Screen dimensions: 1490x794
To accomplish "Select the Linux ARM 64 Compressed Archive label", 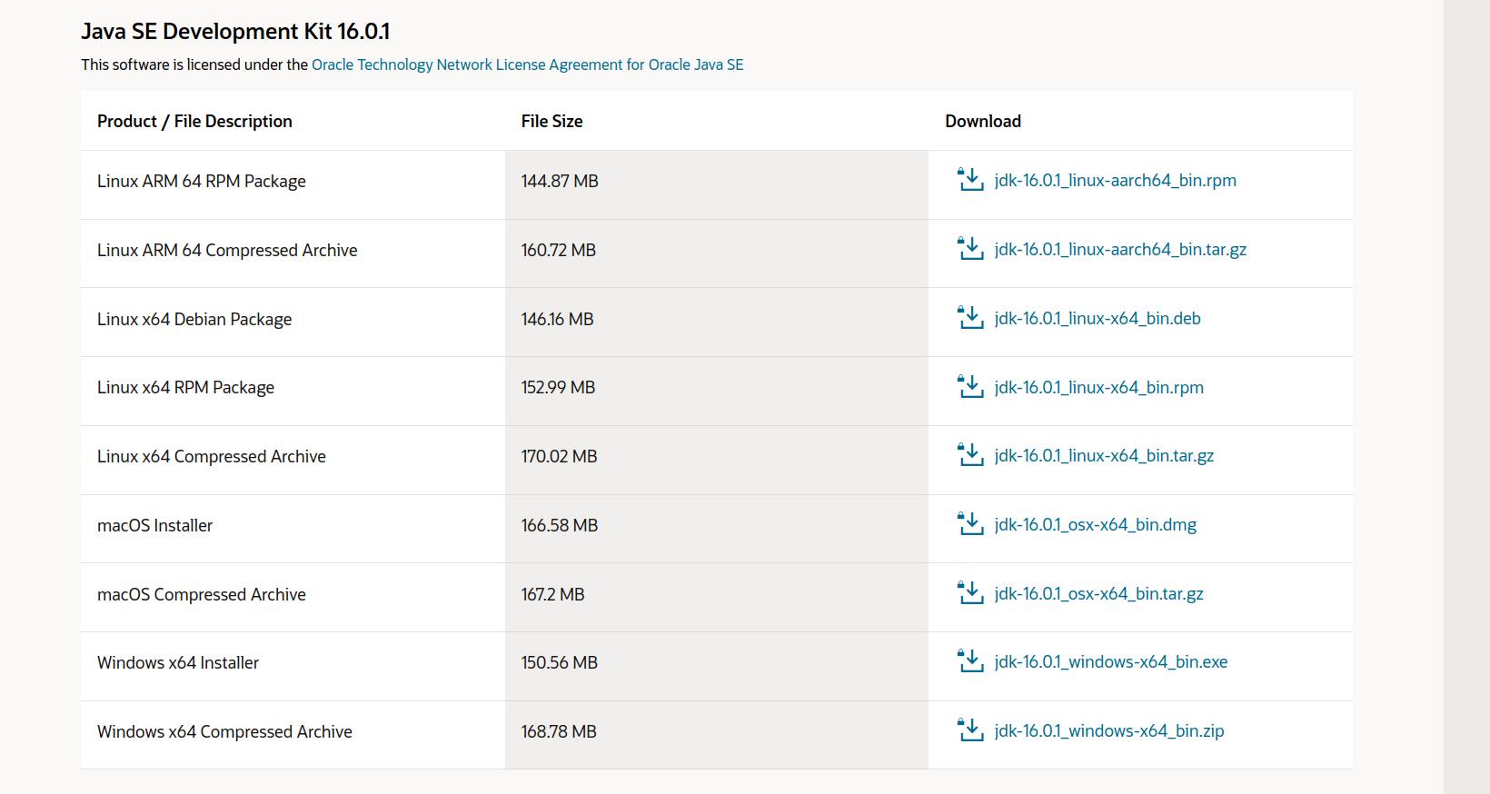I will 227,250.
